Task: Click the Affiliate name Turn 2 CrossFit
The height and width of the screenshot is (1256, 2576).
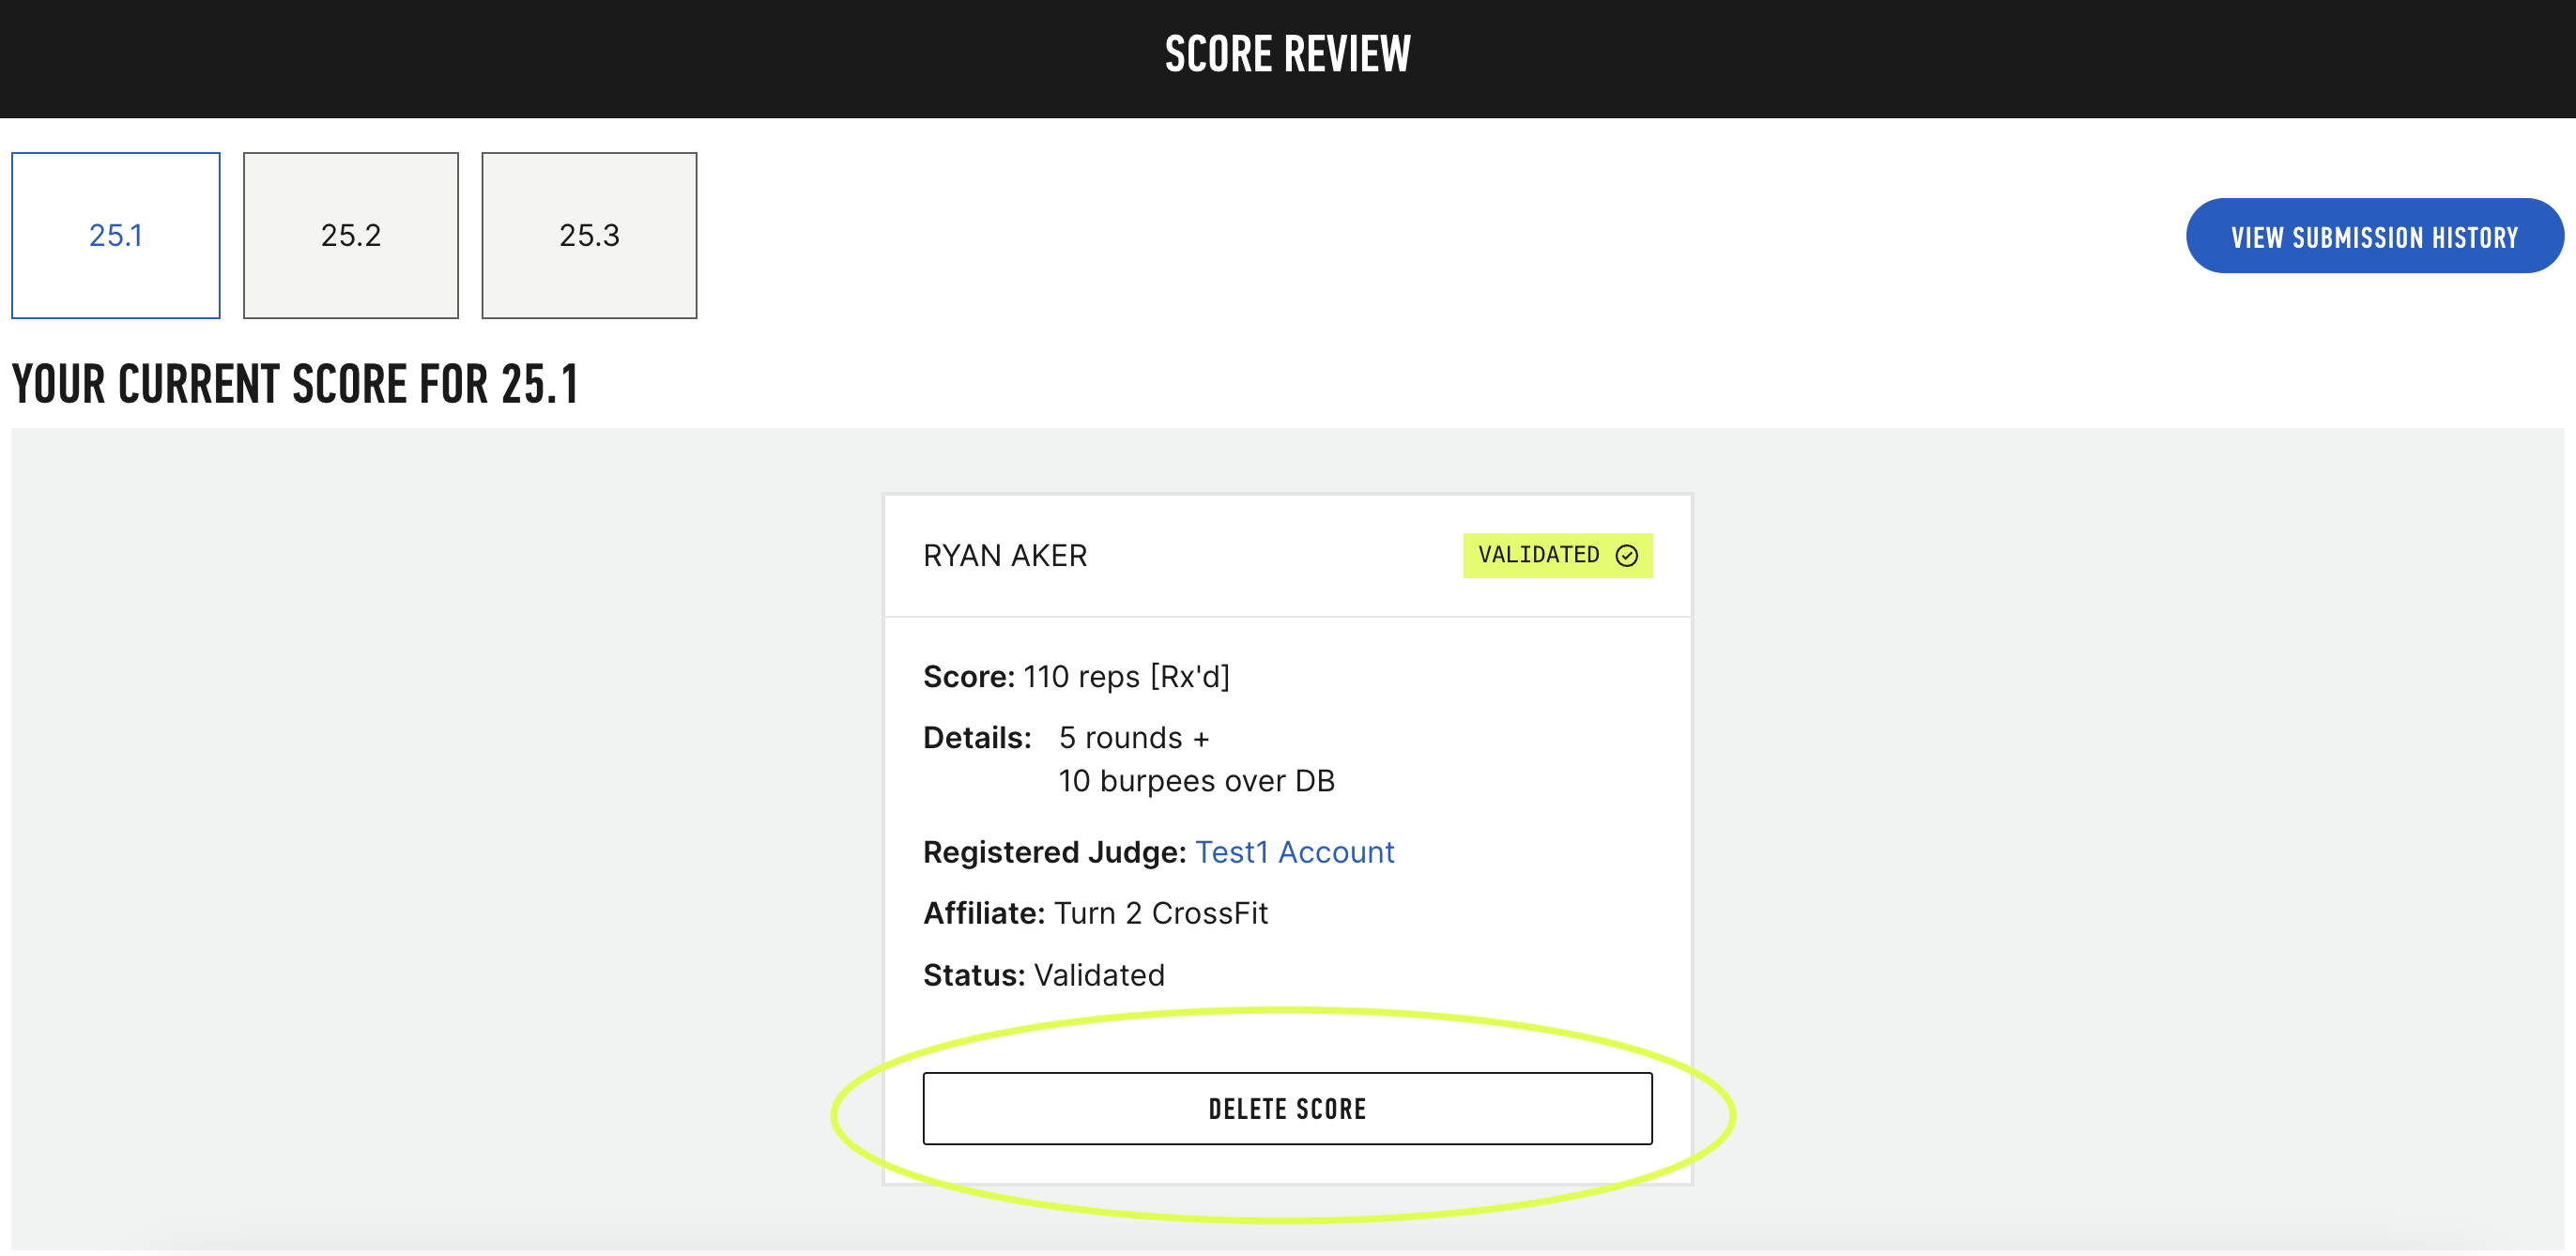Action: 1162,912
